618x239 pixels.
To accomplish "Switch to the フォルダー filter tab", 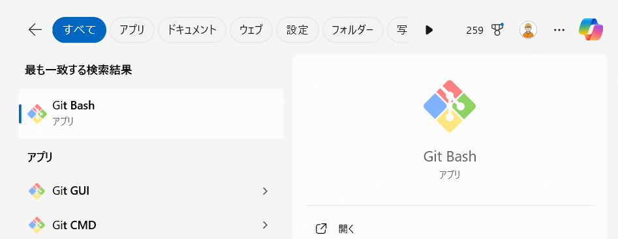I will pos(353,30).
